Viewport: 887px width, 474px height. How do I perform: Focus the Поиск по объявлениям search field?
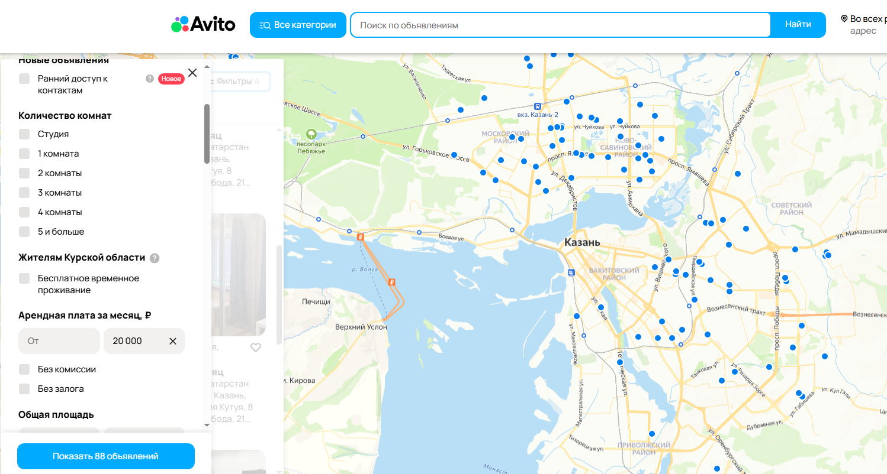click(x=560, y=25)
